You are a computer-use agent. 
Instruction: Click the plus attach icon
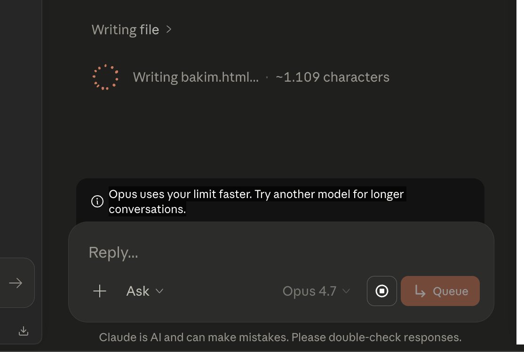coord(100,291)
